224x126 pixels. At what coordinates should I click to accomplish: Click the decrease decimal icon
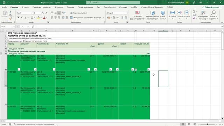(x=126, y=17)
